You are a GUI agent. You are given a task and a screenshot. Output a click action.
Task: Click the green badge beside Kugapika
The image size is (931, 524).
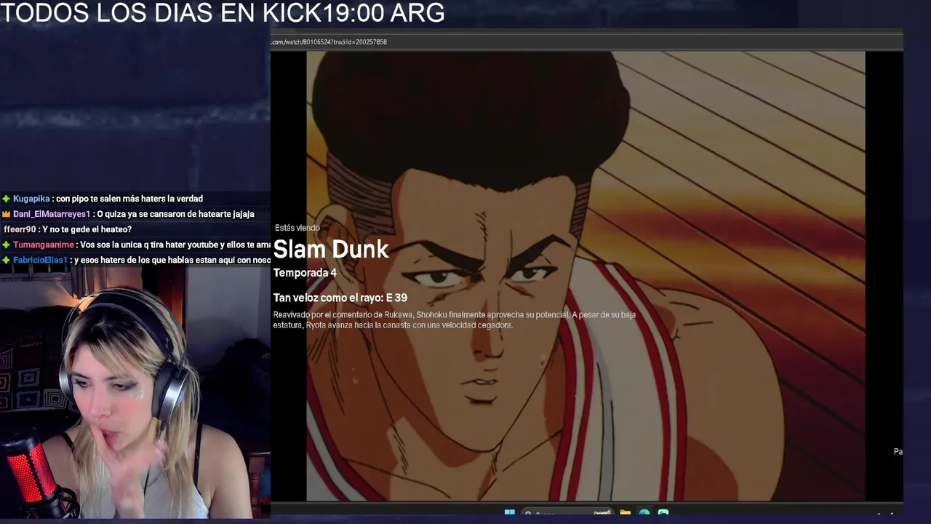[6, 199]
